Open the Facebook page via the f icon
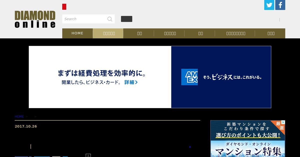300x157 pixels. (x=280, y=5)
